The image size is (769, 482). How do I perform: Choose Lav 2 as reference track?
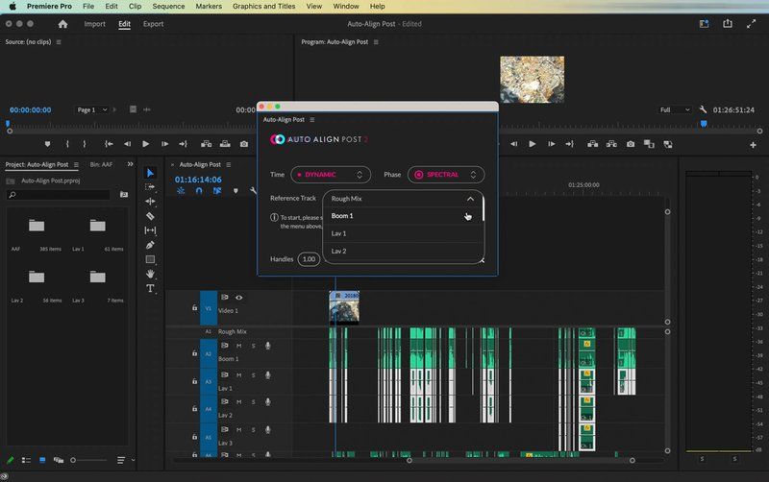pyautogui.click(x=403, y=252)
